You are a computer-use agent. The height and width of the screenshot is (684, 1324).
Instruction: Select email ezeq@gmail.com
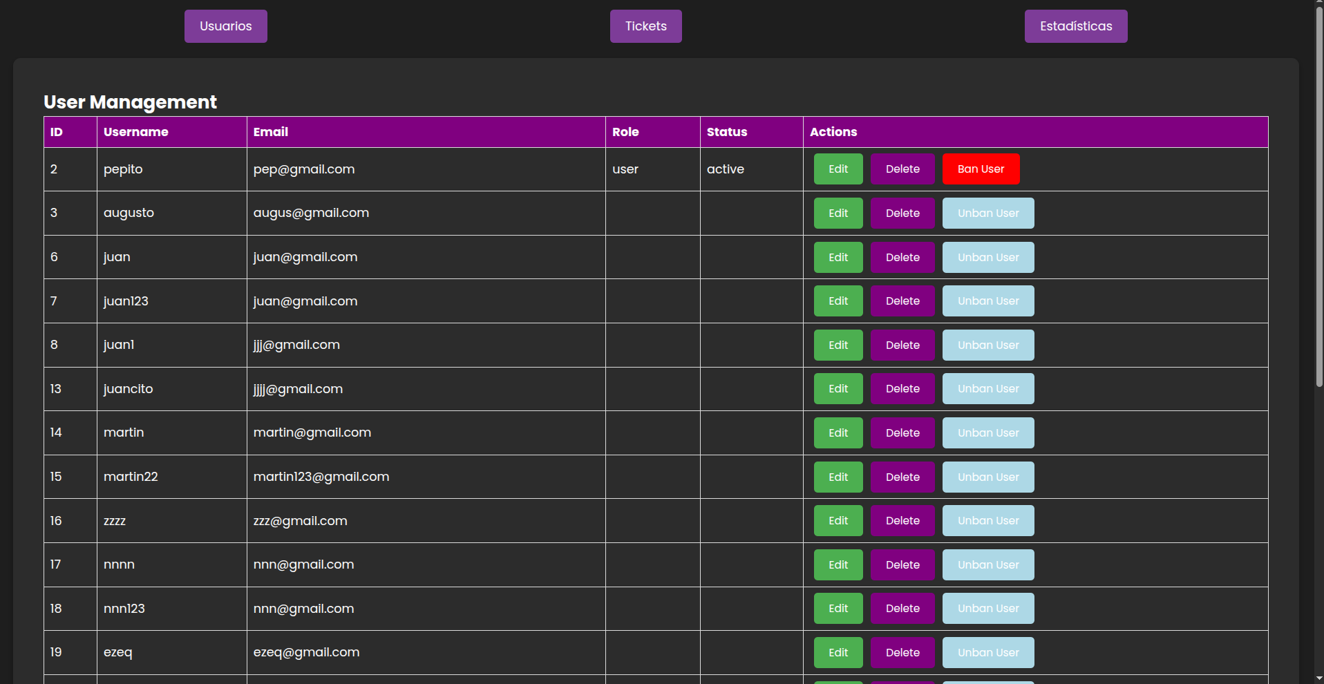tap(307, 652)
